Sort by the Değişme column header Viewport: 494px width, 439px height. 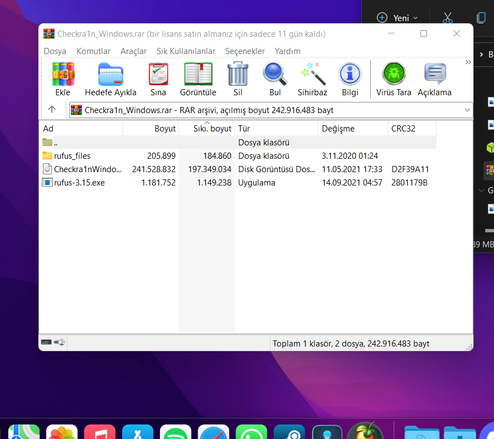point(353,128)
